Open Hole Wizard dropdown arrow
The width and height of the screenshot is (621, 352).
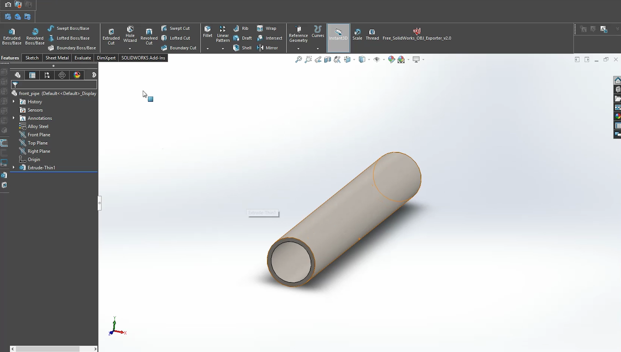tap(130, 49)
